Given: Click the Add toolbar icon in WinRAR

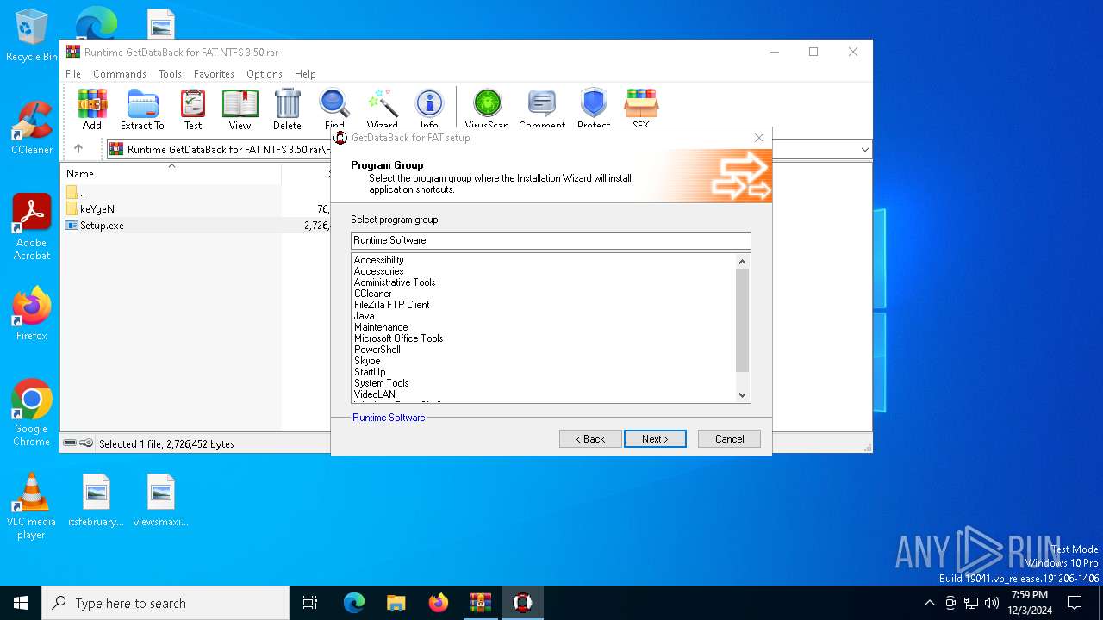Looking at the screenshot, I should coord(92,109).
